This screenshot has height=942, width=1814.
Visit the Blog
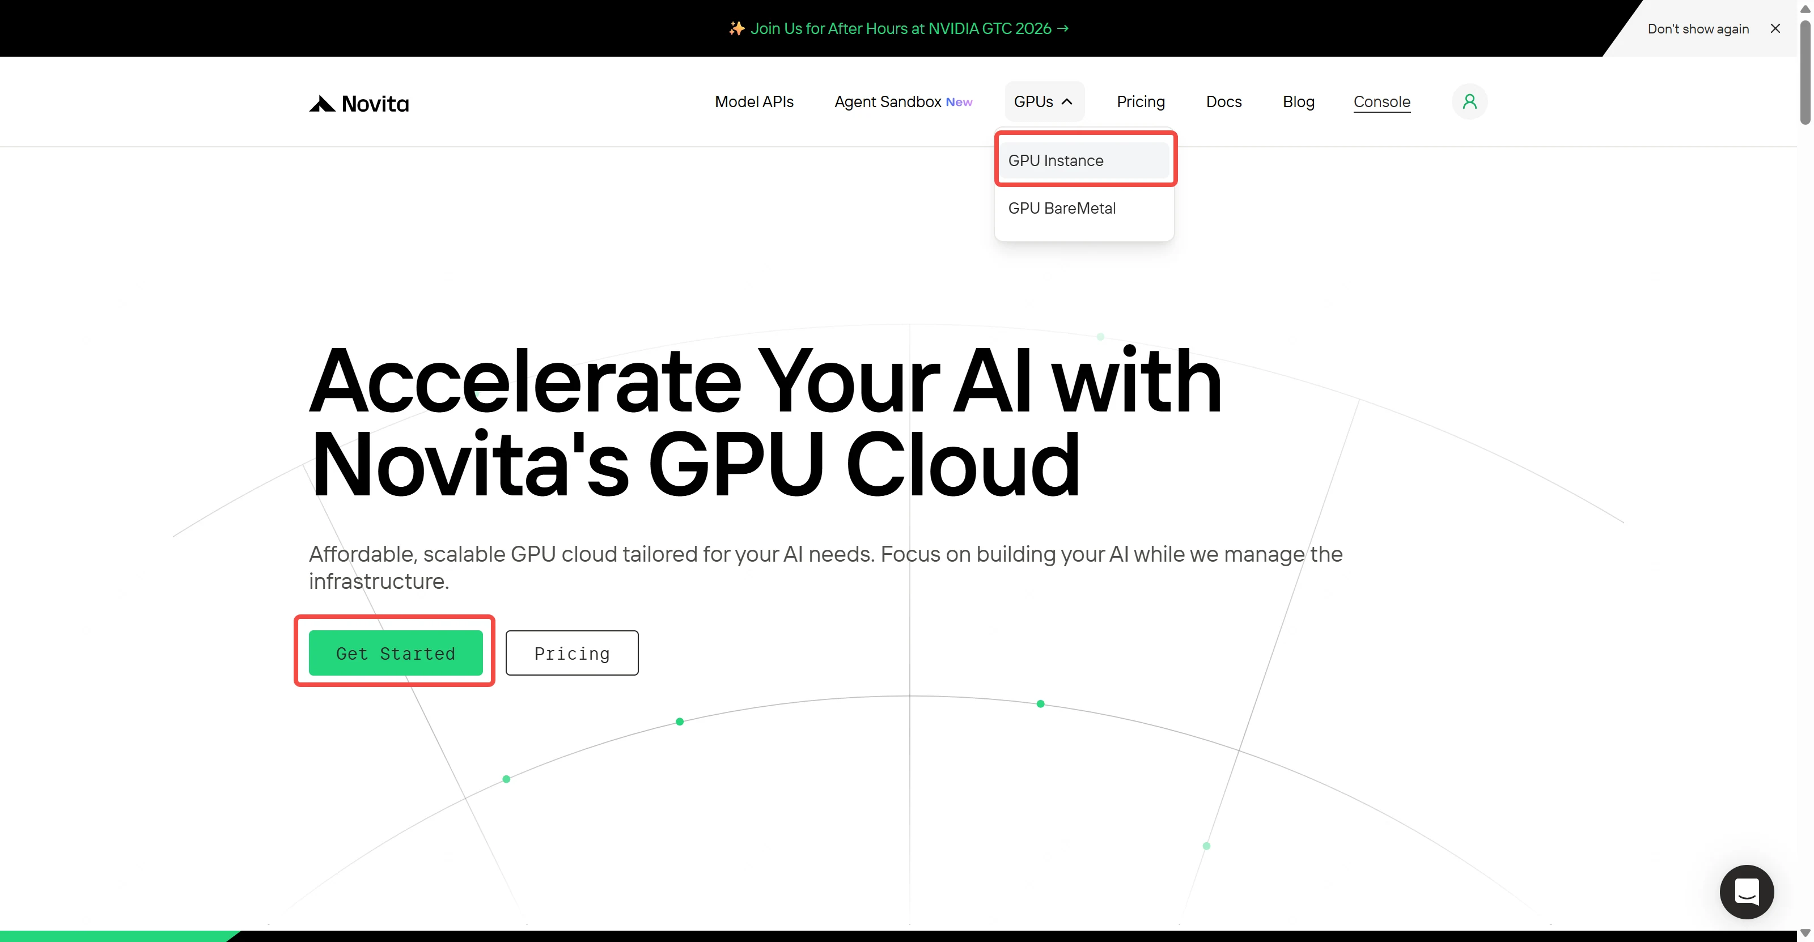click(1298, 101)
